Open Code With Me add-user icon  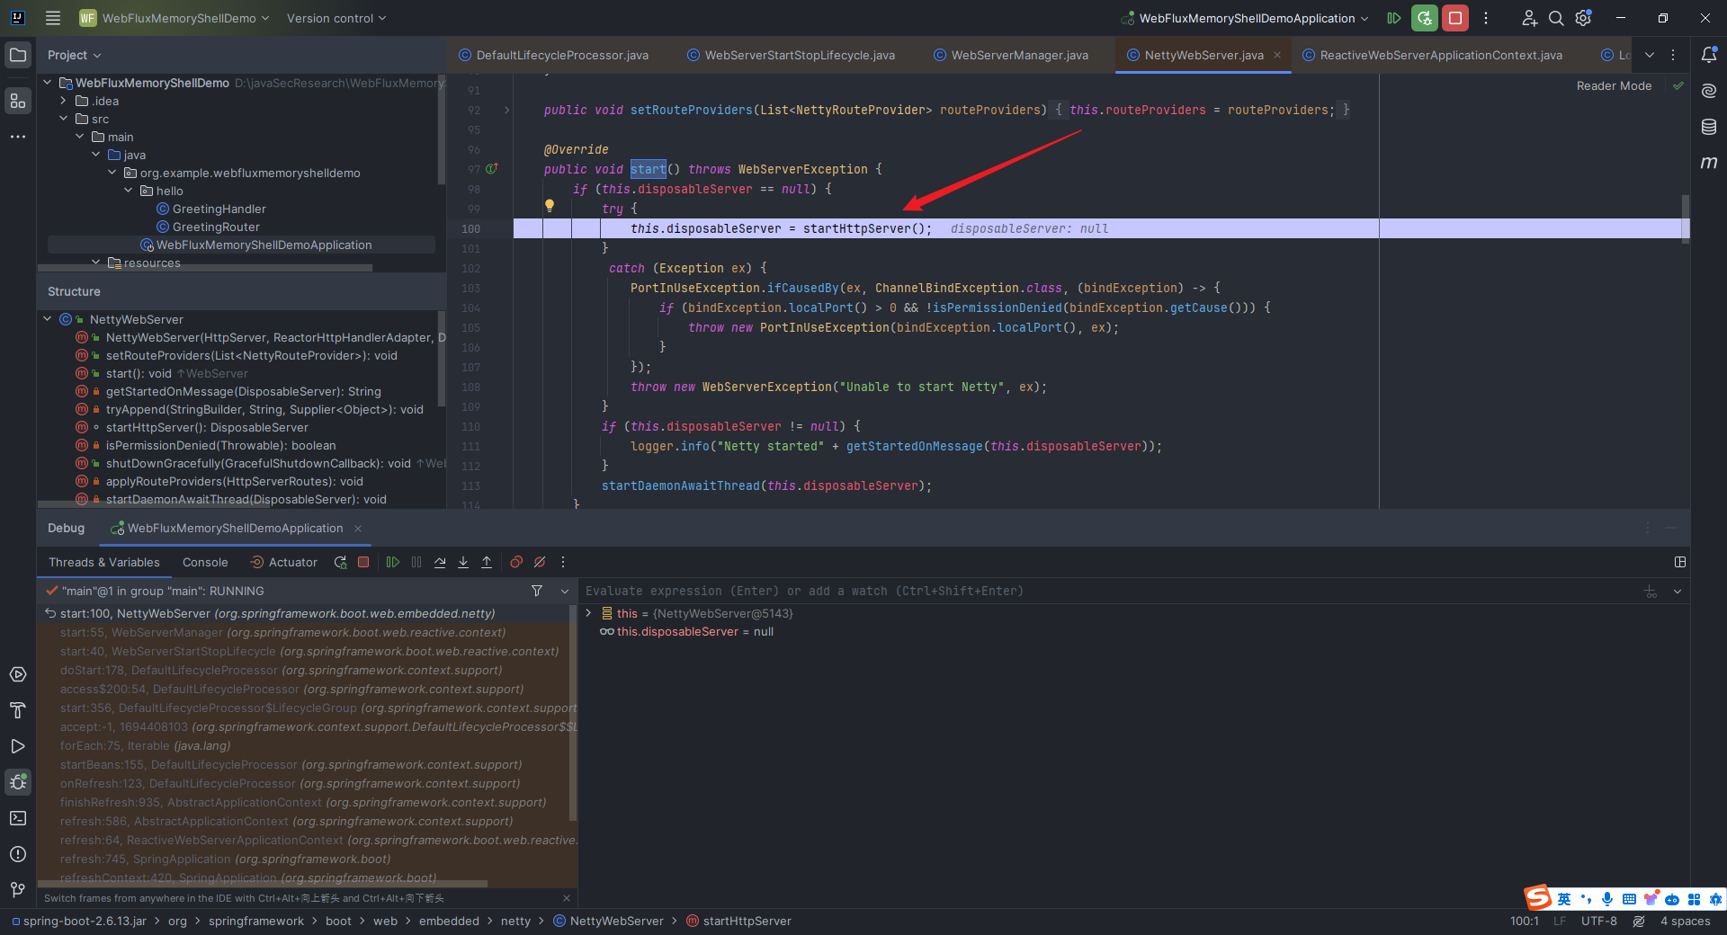click(1529, 18)
